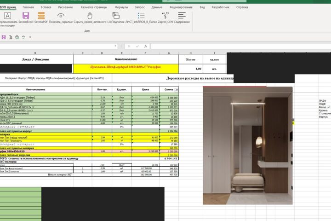The width and height of the screenshot is (331, 221).
Task: Open the Запрос ribbon tab
Action: point(140,7)
